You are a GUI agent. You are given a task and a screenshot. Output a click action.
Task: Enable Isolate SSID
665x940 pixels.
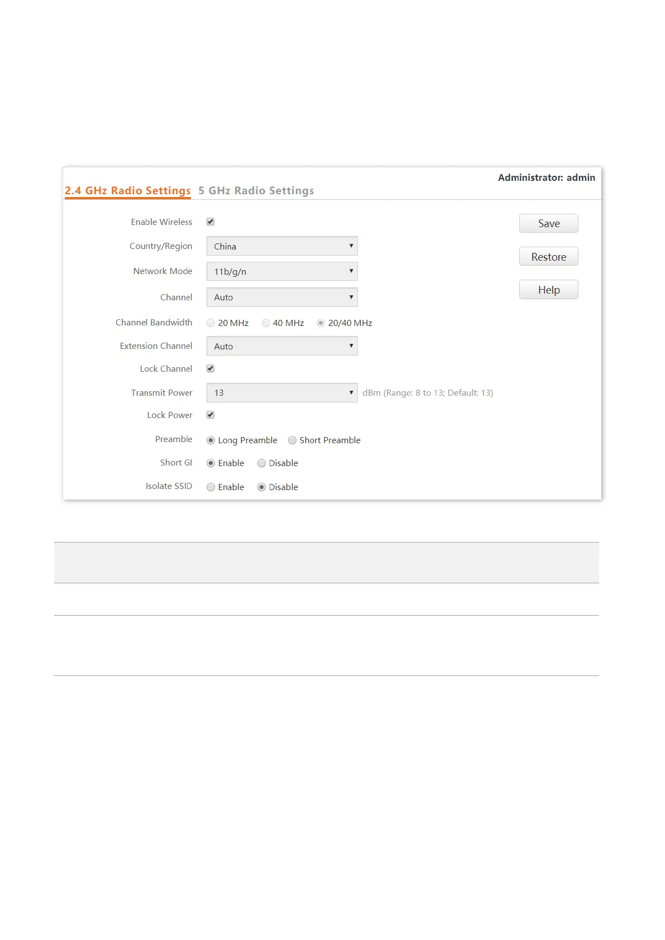pyautogui.click(x=210, y=487)
